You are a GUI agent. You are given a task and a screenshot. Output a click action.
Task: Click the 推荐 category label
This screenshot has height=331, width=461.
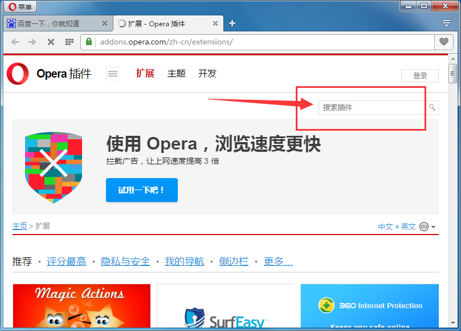click(x=22, y=261)
